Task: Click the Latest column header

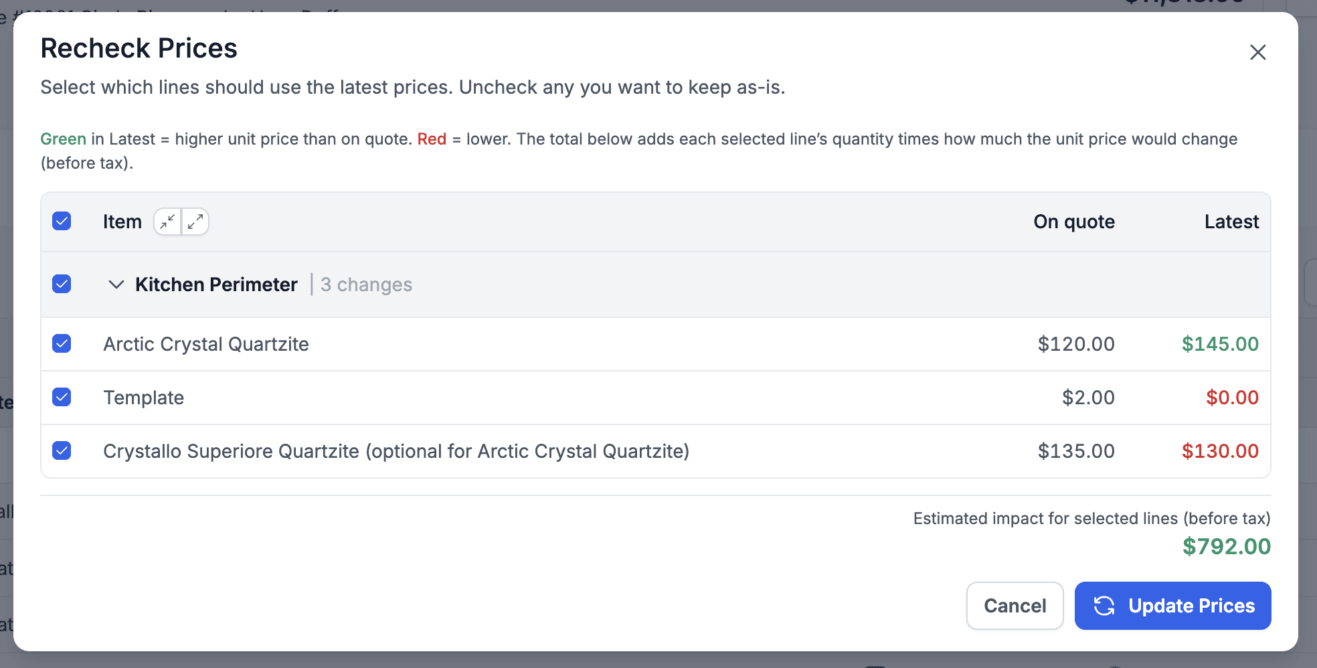Action: coord(1231,222)
